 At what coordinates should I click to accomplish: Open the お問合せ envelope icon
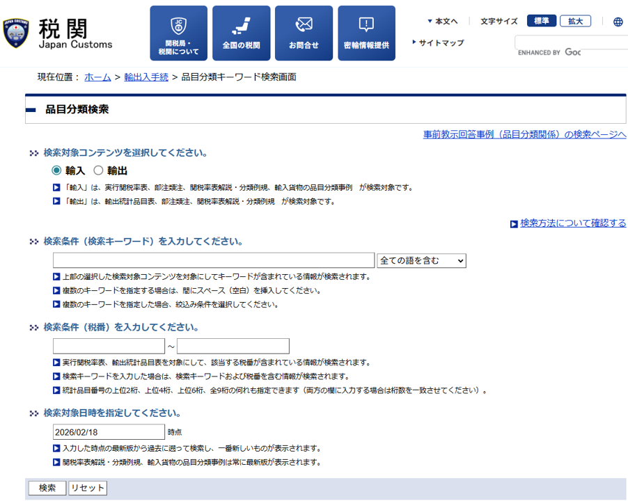pyautogui.click(x=304, y=33)
